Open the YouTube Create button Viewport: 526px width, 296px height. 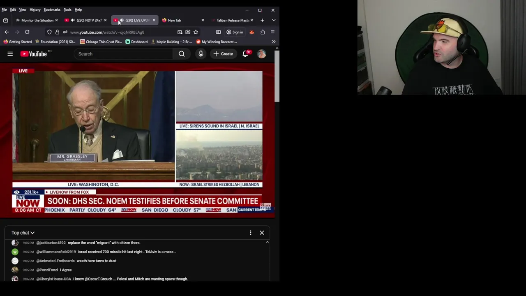[x=223, y=54]
